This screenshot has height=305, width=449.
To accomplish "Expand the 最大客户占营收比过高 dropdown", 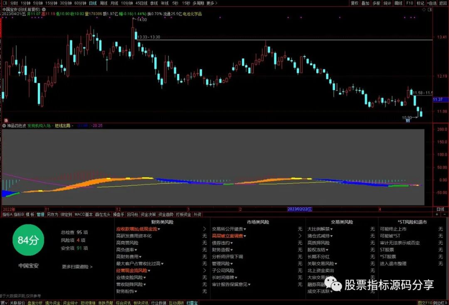I will click(x=163, y=264).
